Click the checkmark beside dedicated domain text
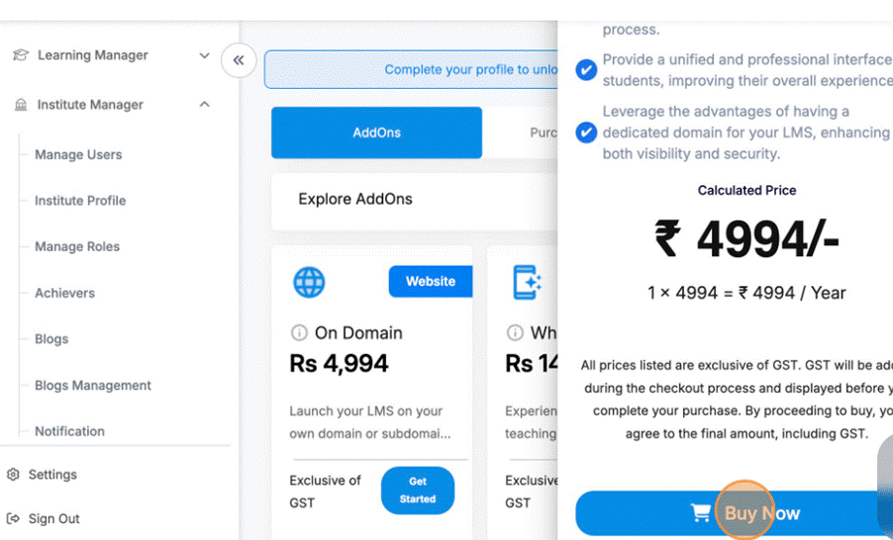 [586, 133]
